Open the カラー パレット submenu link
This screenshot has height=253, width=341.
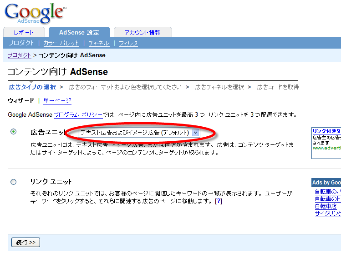coord(61,43)
